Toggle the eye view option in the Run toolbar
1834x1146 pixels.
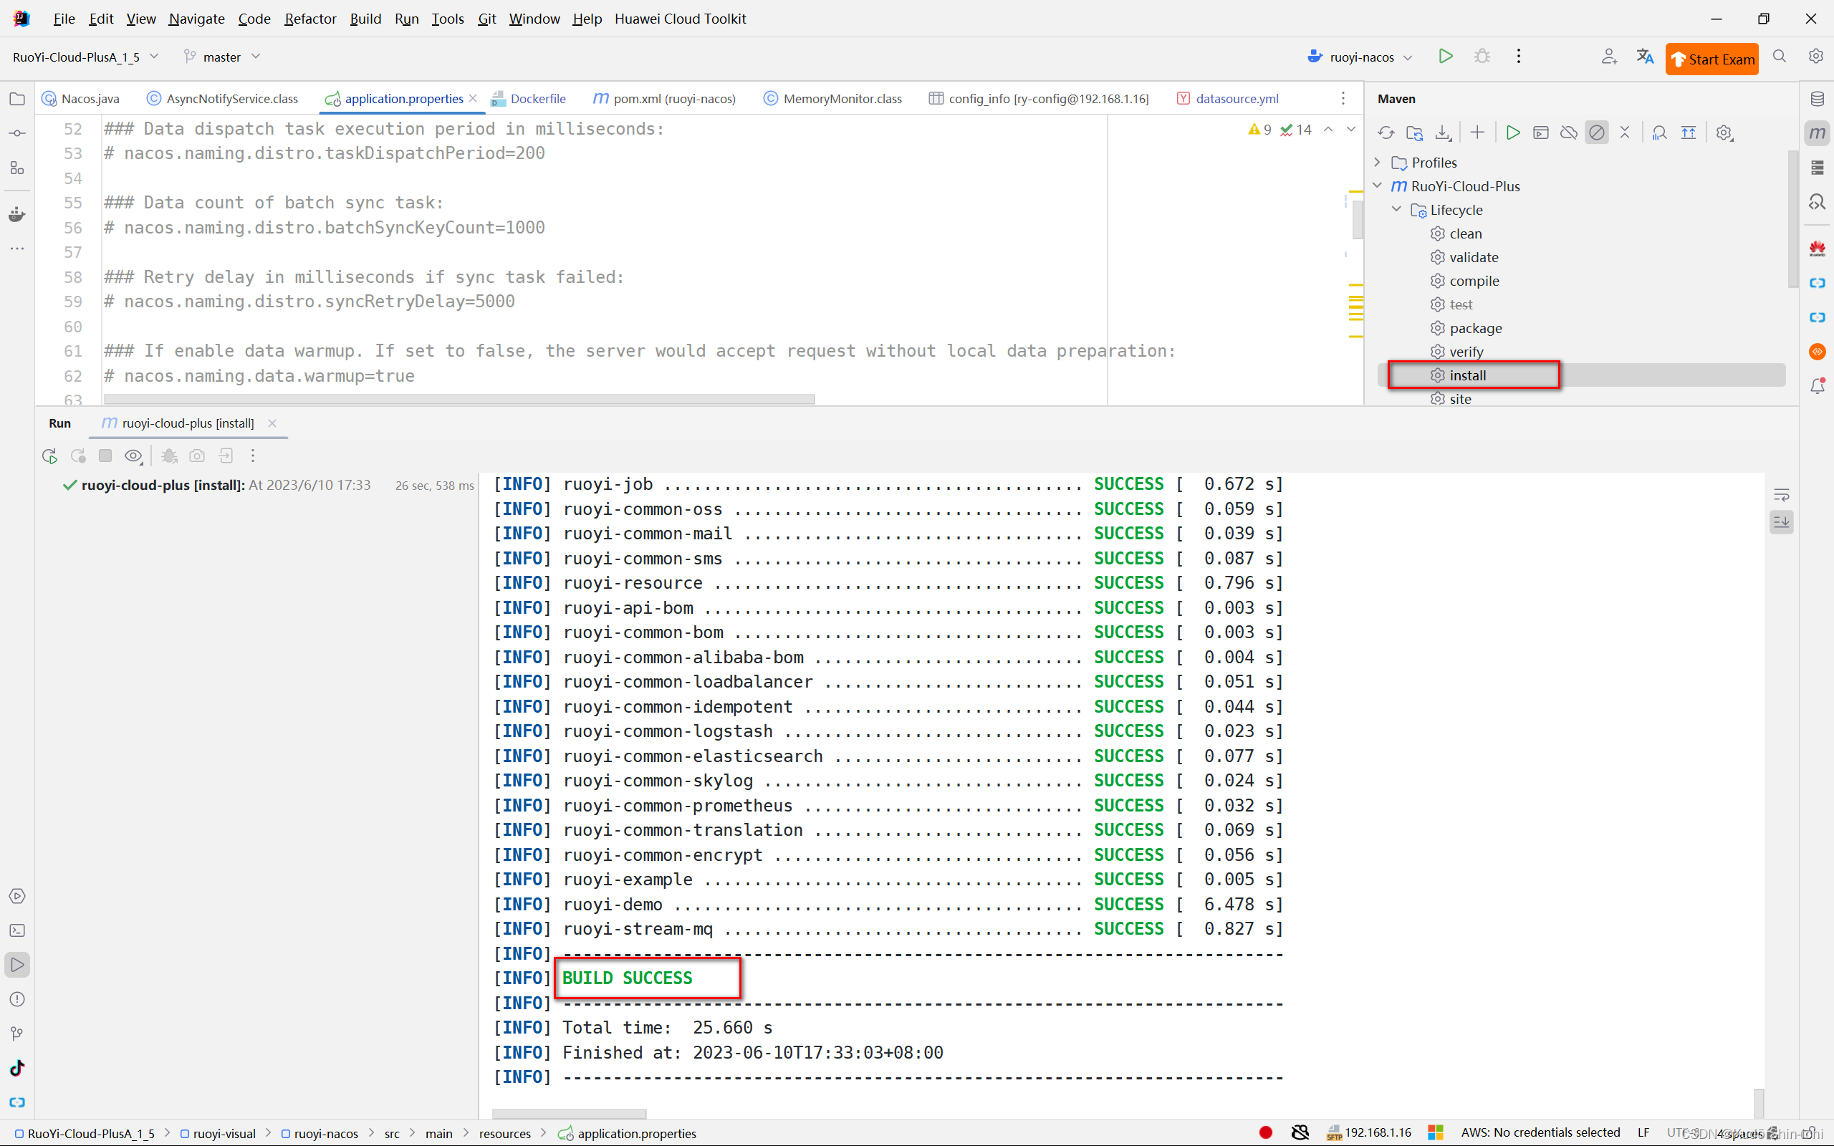coord(133,456)
